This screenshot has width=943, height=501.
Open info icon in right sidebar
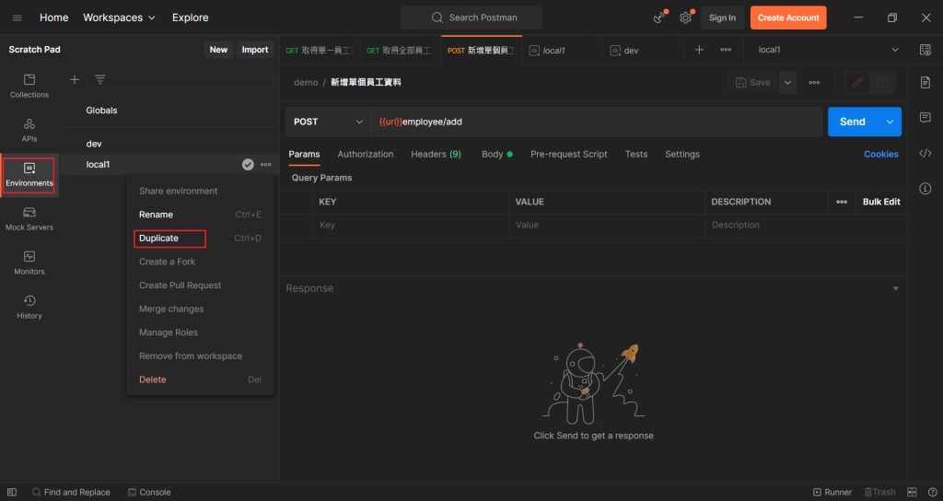pos(926,189)
